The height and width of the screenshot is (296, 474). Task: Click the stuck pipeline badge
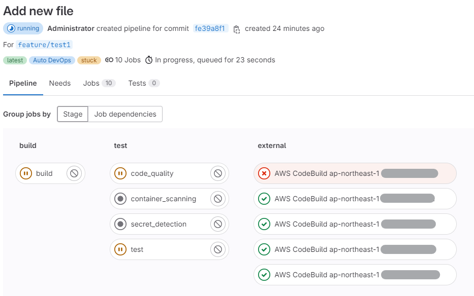coord(89,60)
